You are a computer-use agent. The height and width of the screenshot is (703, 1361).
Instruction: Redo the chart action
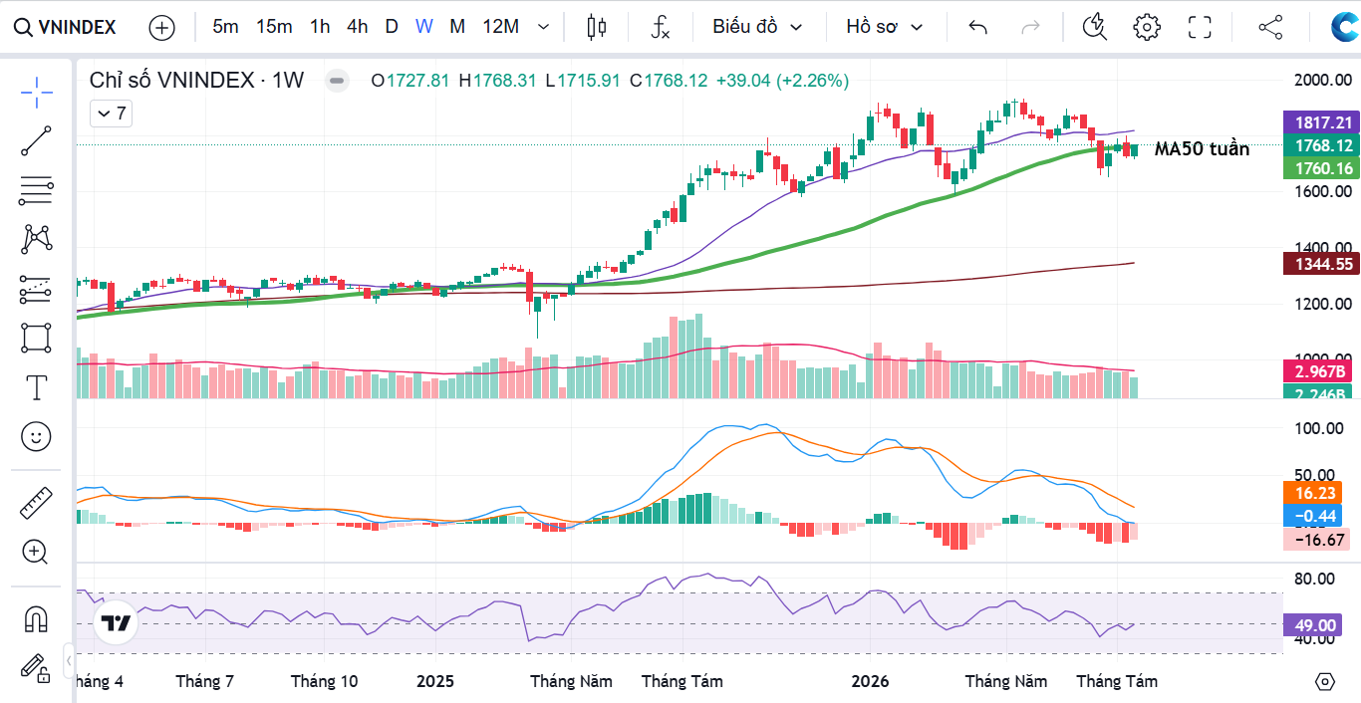[x=1031, y=27]
